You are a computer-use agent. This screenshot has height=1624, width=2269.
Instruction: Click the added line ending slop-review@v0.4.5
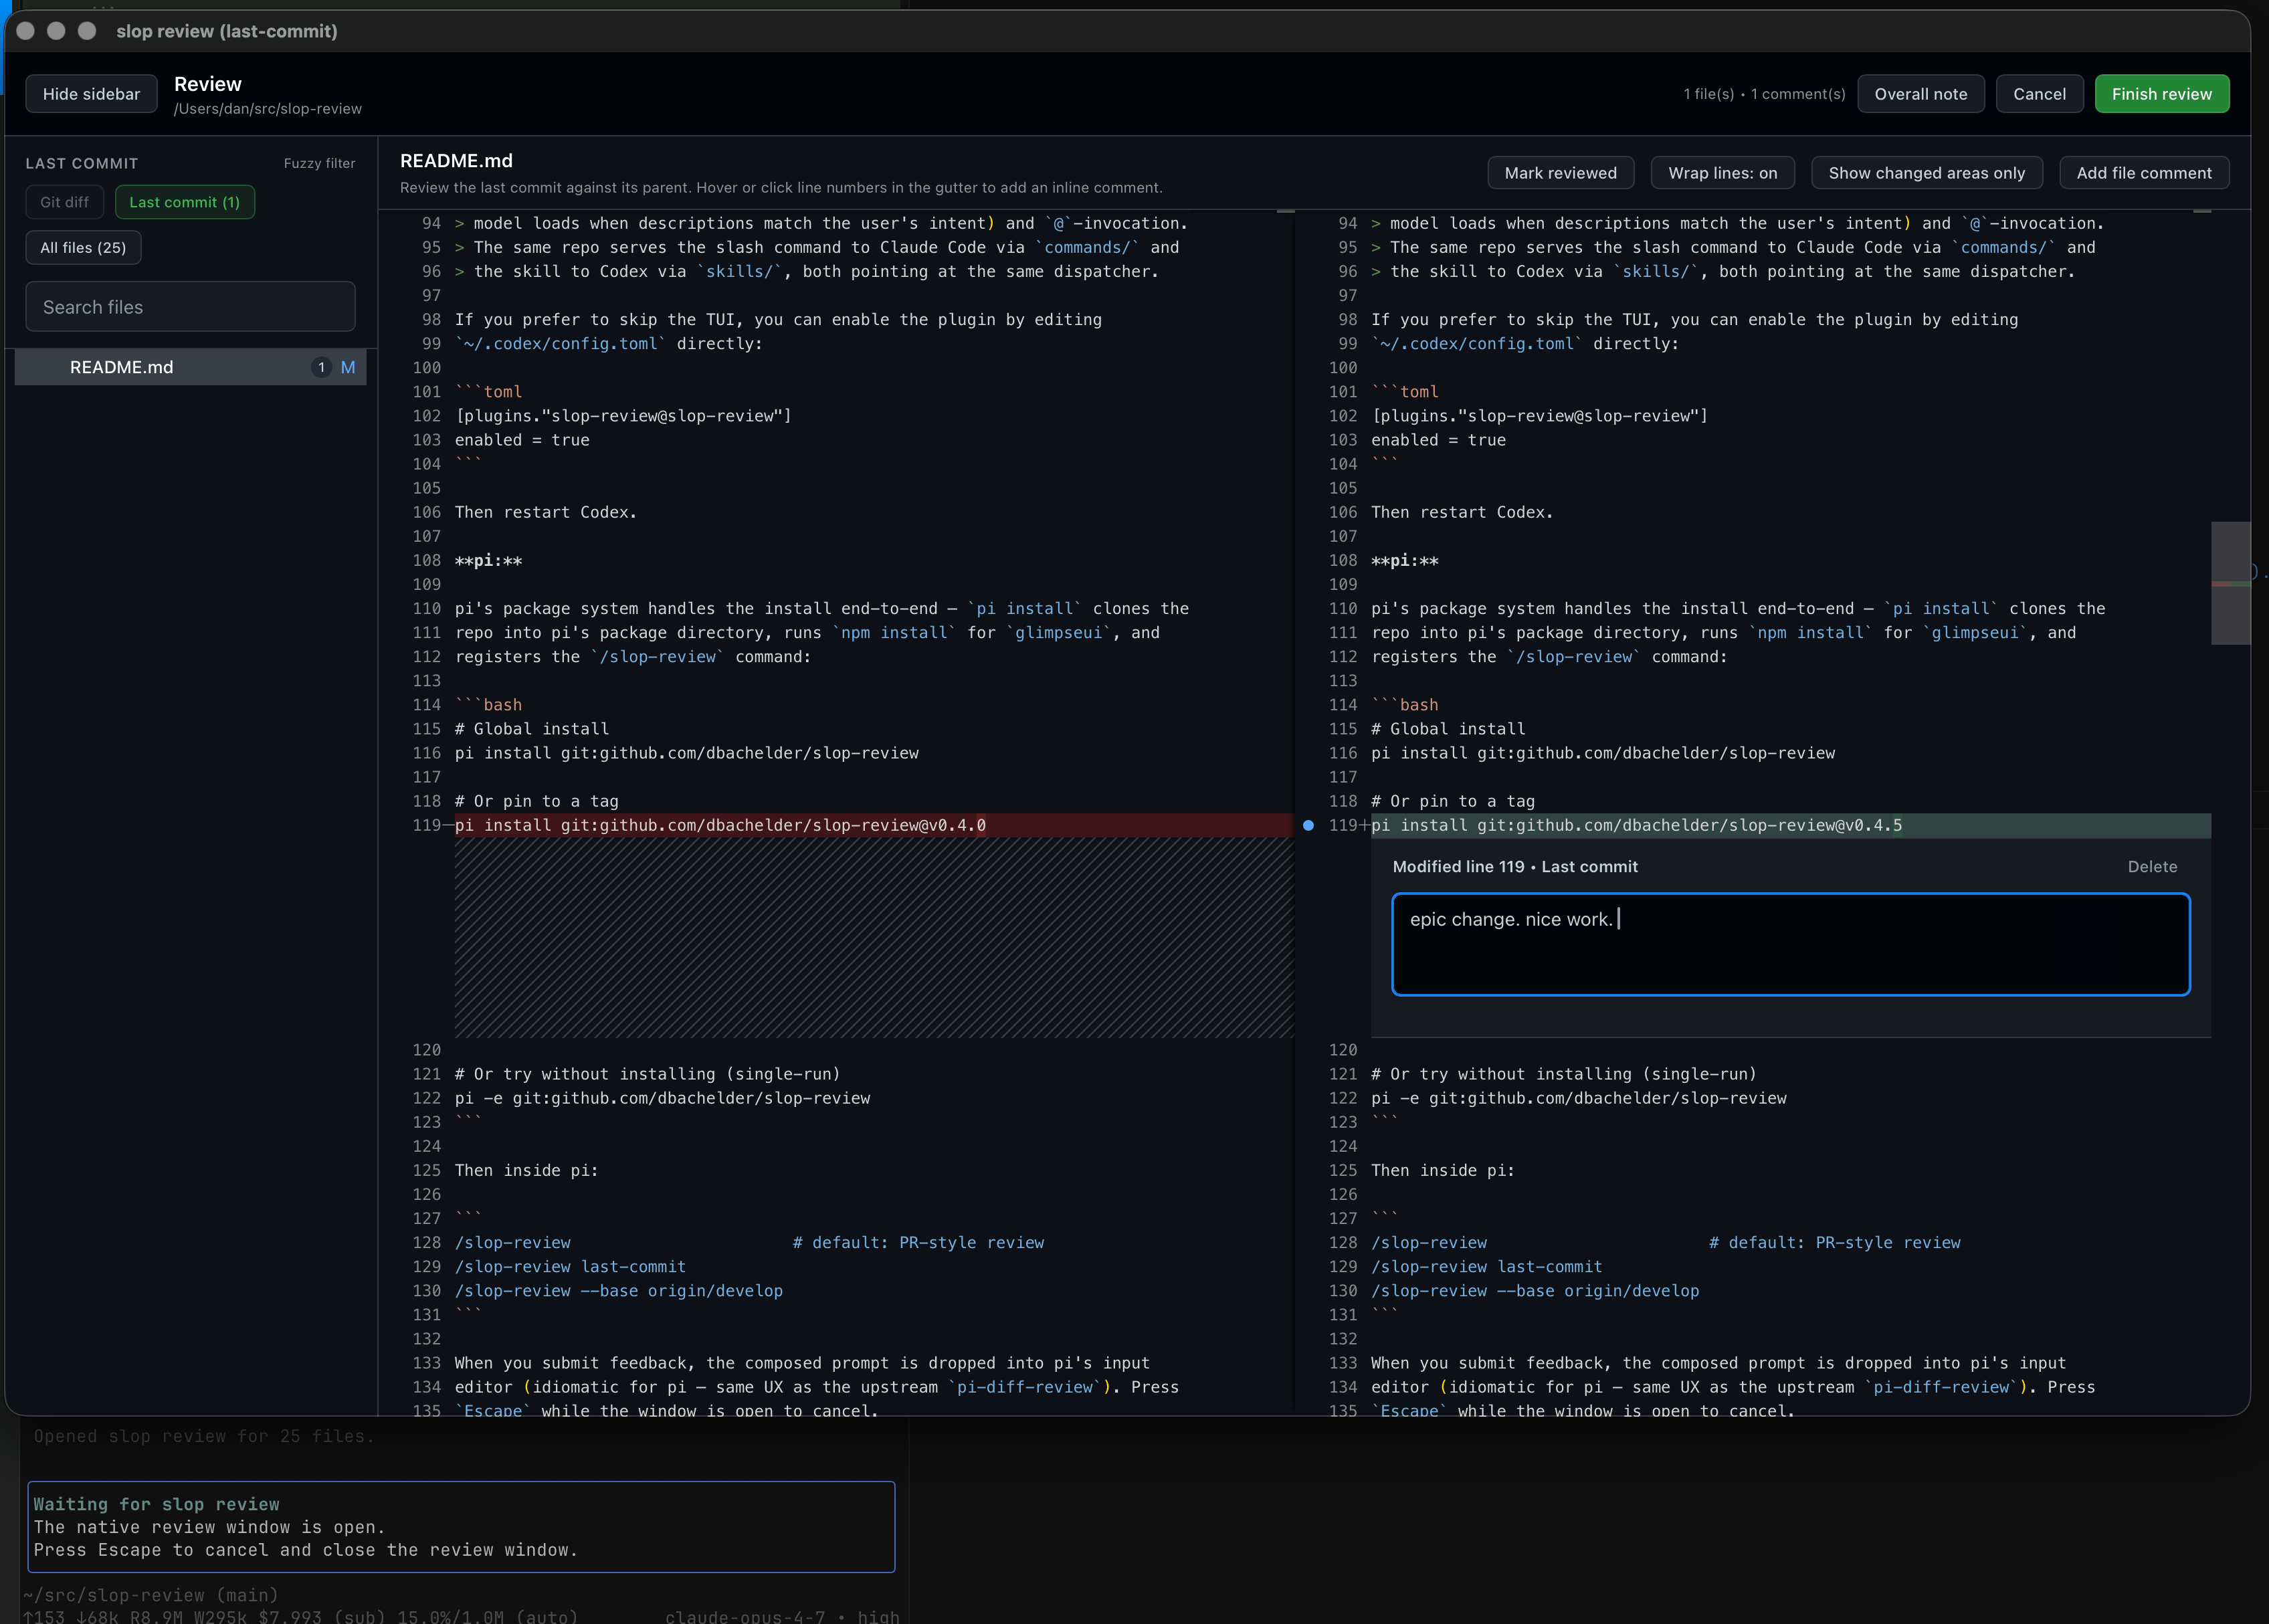point(1636,825)
